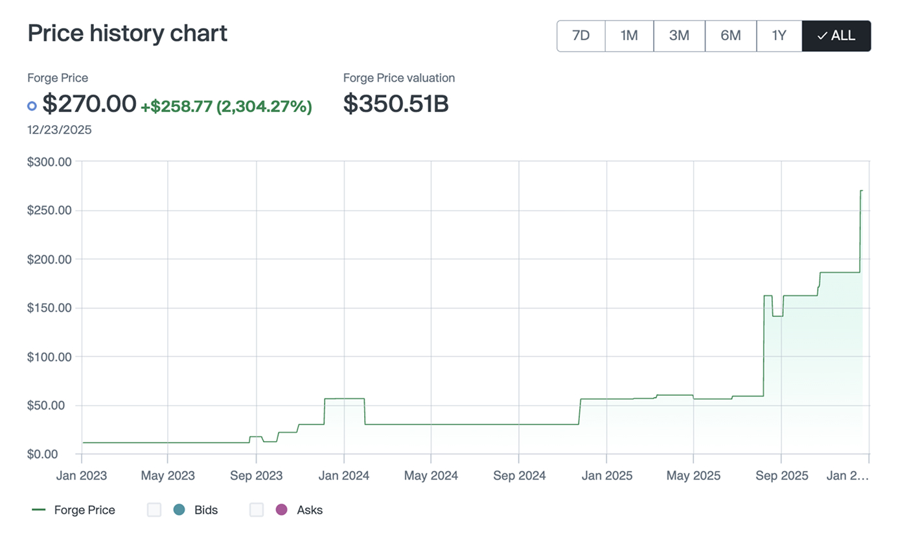Click the Jan 2024 x-axis label

(343, 476)
